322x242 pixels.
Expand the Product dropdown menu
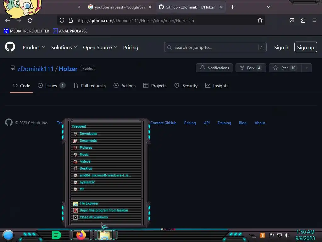[34, 47]
